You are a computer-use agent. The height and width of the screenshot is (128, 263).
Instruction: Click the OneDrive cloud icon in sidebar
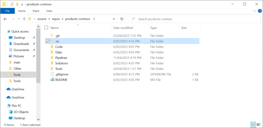tap(8, 89)
